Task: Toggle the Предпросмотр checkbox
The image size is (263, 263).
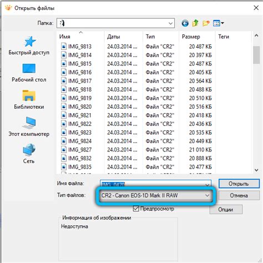Action: (136, 209)
